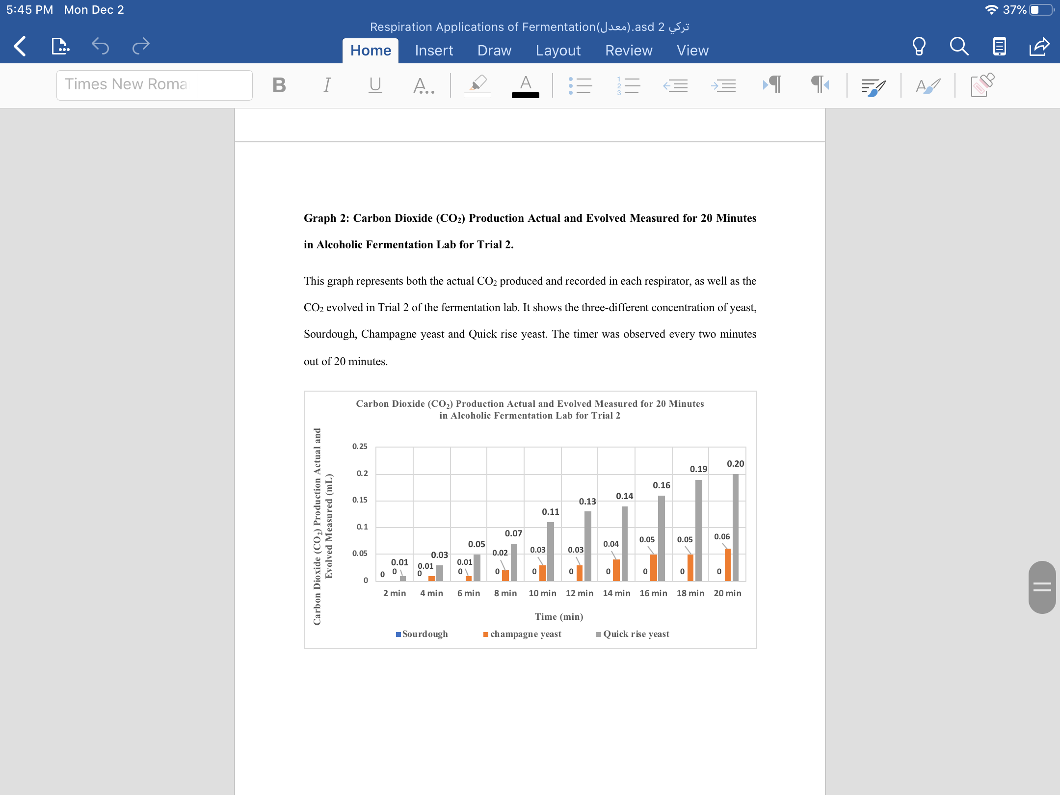
Task: Toggle underline formatting
Action: [375, 85]
